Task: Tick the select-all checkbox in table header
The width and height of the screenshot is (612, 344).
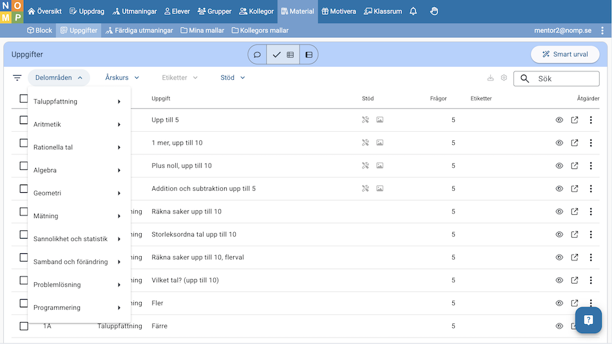Action: pos(24,98)
